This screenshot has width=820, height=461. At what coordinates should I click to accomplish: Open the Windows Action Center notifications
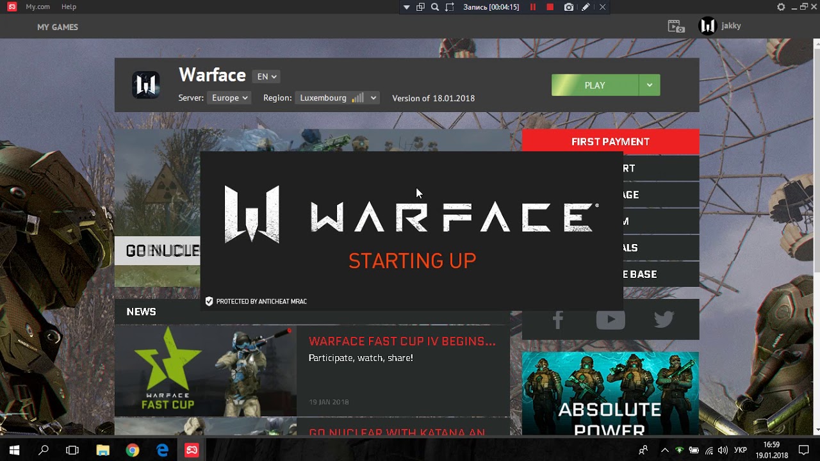point(803,450)
